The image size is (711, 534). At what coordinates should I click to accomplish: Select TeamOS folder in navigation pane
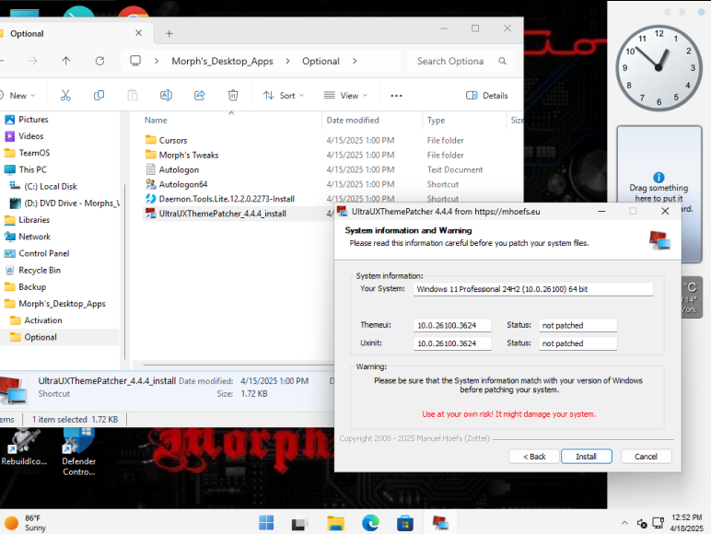pos(34,153)
